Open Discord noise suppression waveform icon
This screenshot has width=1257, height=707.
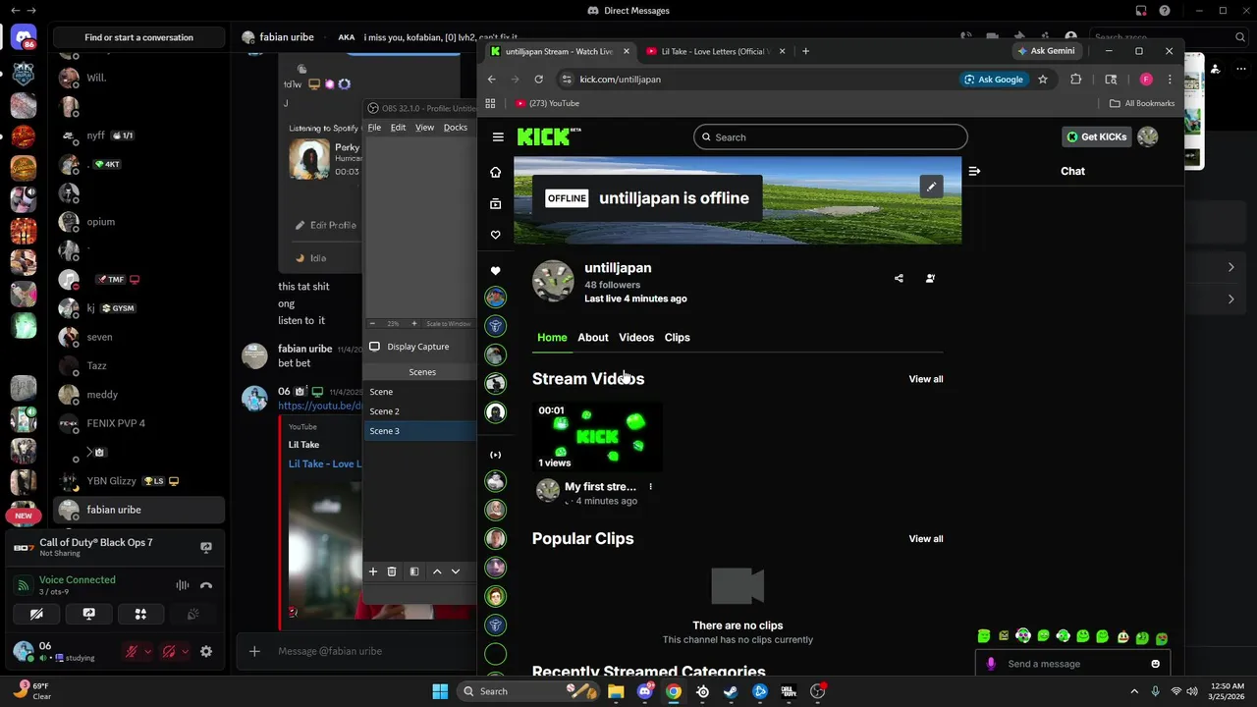183,585
